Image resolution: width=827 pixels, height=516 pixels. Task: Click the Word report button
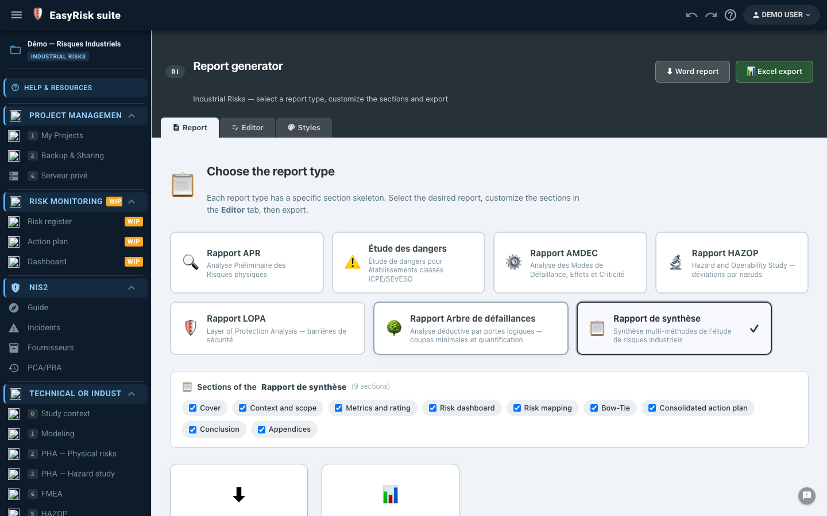click(693, 72)
